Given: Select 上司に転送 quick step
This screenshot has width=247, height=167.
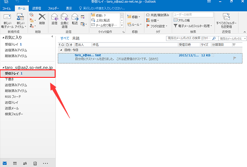Looking at the screenshot, I should coord(106,20).
